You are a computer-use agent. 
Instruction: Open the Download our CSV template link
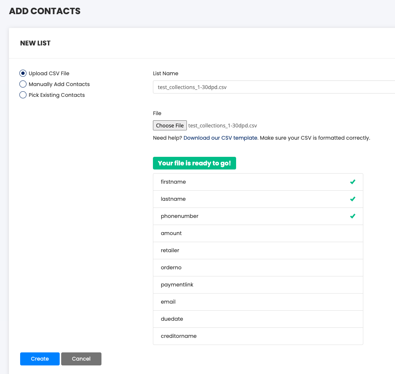tap(220, 138)
